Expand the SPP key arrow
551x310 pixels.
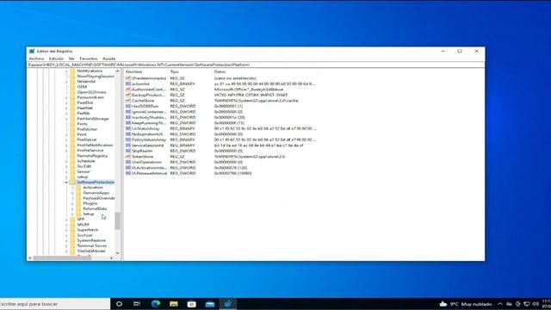(x=66, y=220)
